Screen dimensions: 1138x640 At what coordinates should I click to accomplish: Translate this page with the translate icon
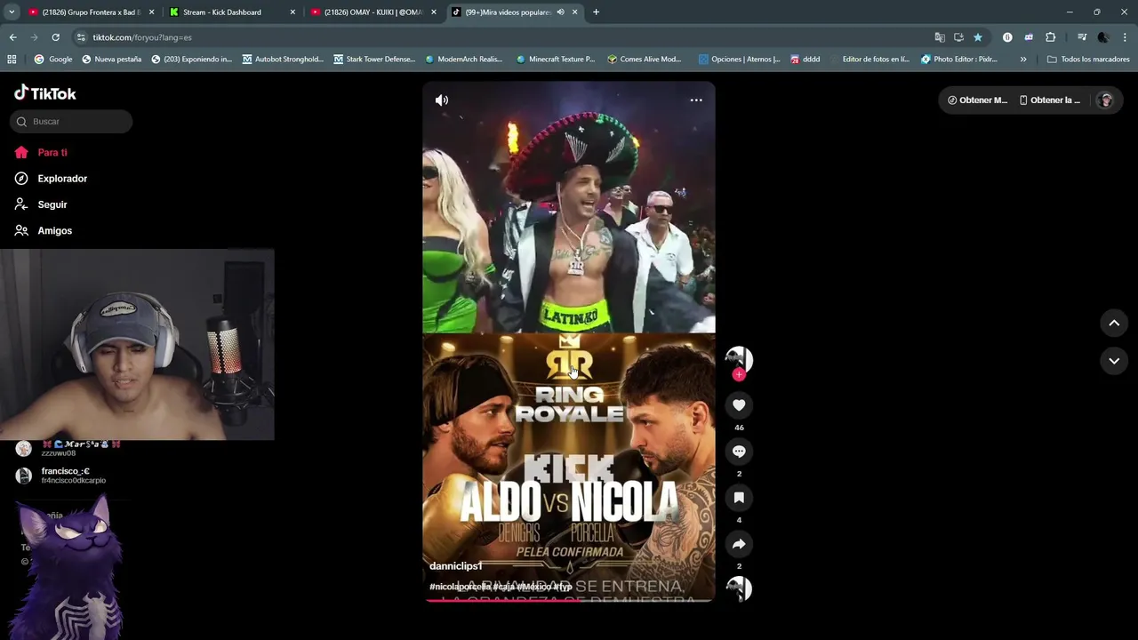pyautogui.click(x=940, y=37)
